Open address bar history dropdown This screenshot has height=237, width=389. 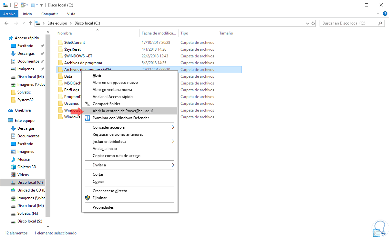click(x=308, y=23)
